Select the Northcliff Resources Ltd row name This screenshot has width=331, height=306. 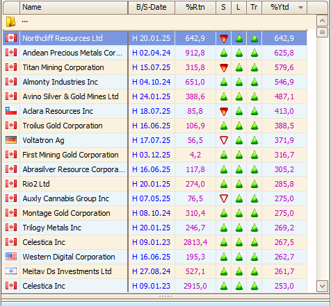(63, 38)
